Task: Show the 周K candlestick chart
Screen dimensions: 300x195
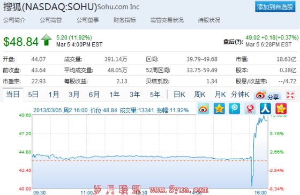Action: 200,95
